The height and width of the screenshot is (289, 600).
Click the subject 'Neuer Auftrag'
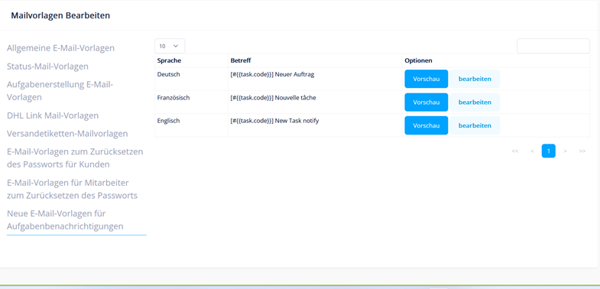tap(294, 74)
